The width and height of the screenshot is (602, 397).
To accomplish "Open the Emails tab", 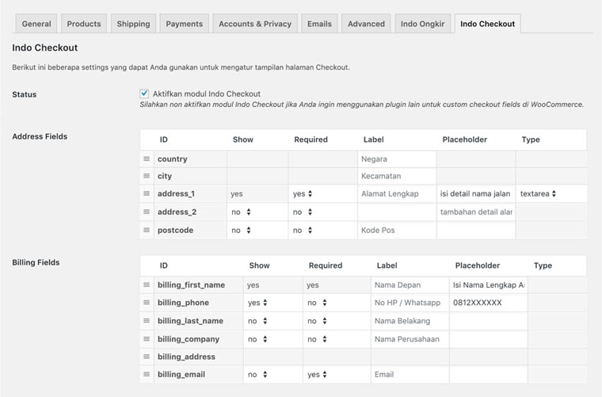I will [x=319, y=24].
